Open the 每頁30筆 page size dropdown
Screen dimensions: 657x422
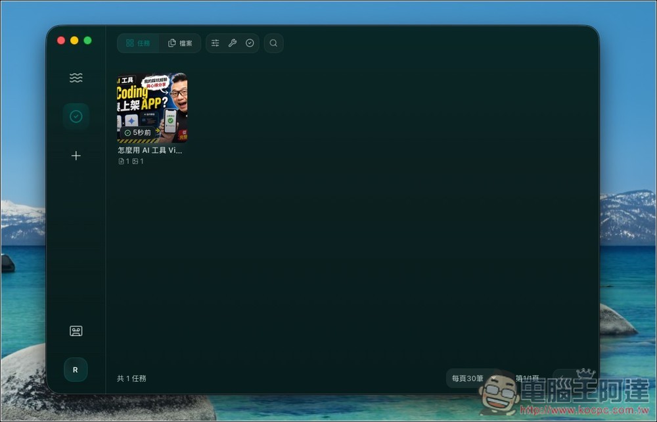point(474,379)
